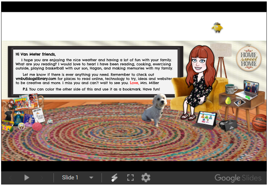Click the Google Slides logo link
The image size is (269, 186).
[238, 178]
